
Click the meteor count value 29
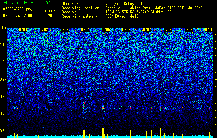(x=50, y=16)
